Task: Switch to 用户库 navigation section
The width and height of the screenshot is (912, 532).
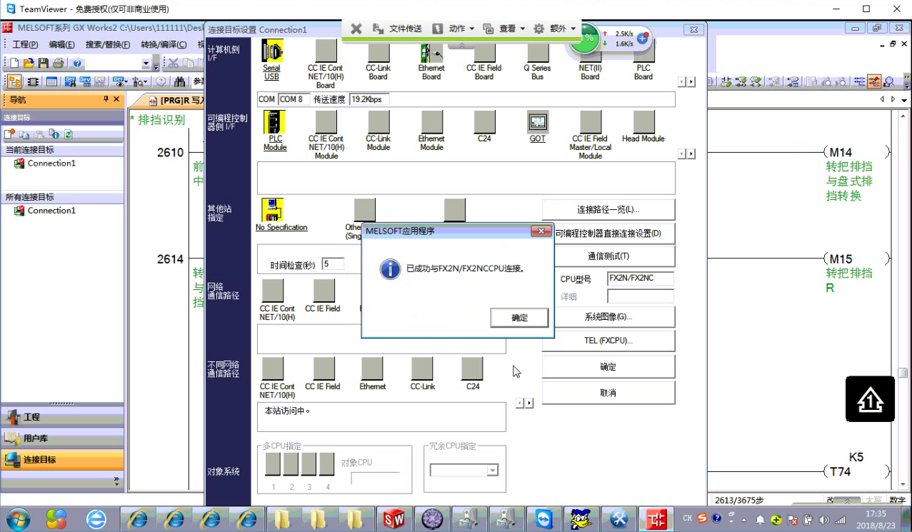Action: click(x=62, y=438)
